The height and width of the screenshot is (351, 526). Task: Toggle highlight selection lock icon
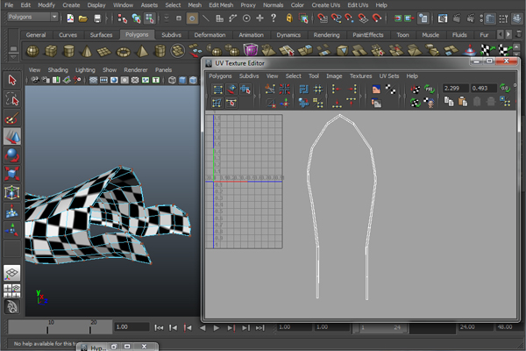pos(289,18)
